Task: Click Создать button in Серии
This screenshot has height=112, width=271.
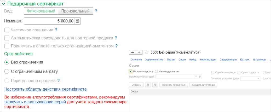Action: tap(136, 85)
